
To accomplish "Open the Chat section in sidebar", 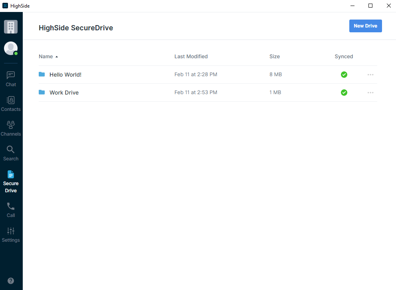I will [11, 79].
